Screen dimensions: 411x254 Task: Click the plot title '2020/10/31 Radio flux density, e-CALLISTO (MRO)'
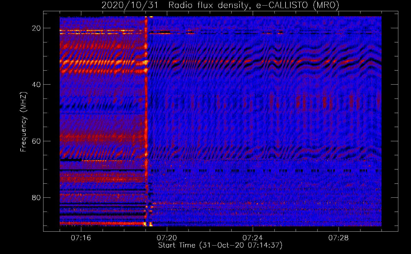[x=220, y=5]
